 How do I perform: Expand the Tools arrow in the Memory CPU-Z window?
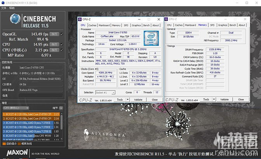tap(214, 100)
